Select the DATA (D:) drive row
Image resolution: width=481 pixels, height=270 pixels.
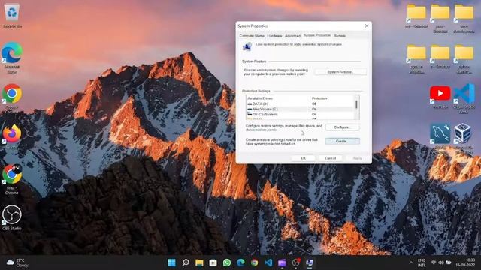point(300,103)
